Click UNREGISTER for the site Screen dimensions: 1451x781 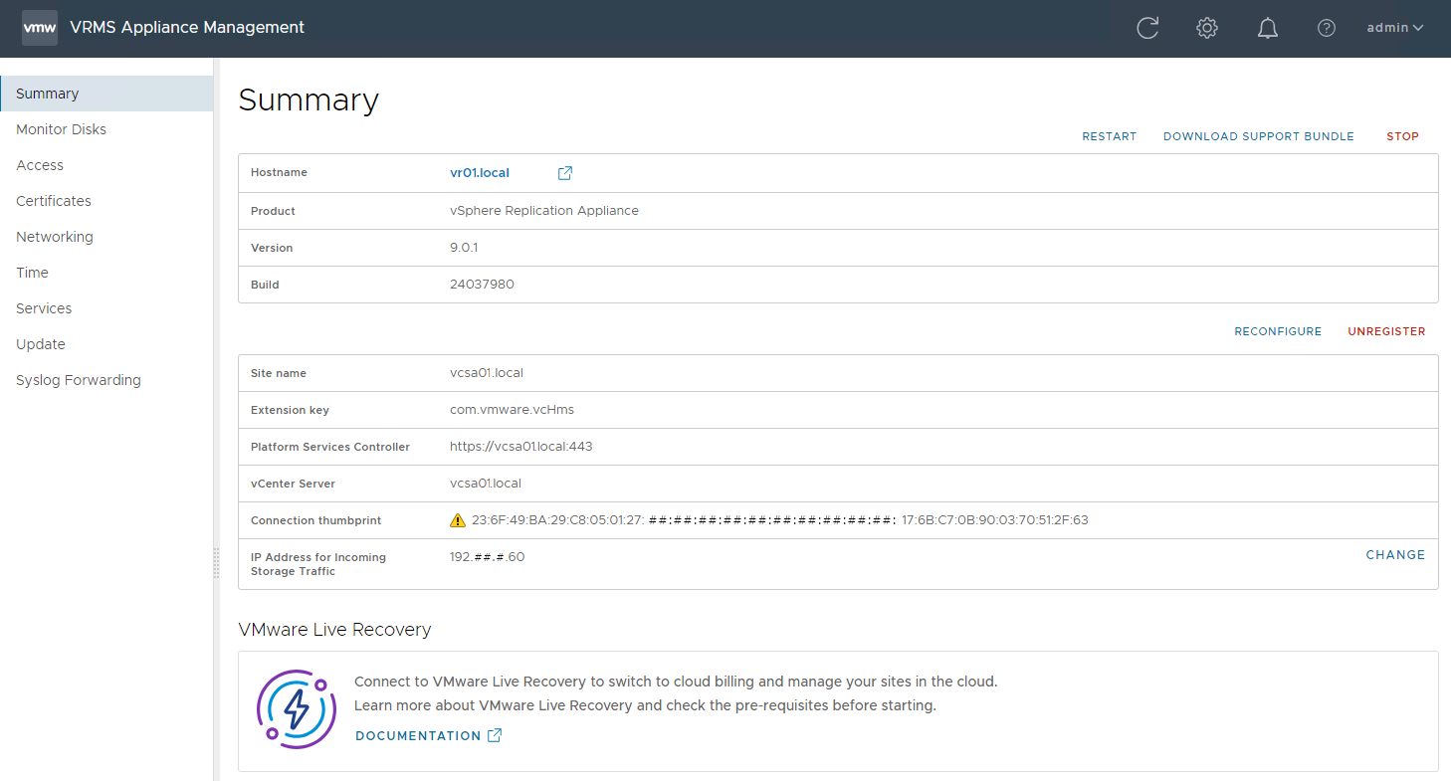[1386, 331]
